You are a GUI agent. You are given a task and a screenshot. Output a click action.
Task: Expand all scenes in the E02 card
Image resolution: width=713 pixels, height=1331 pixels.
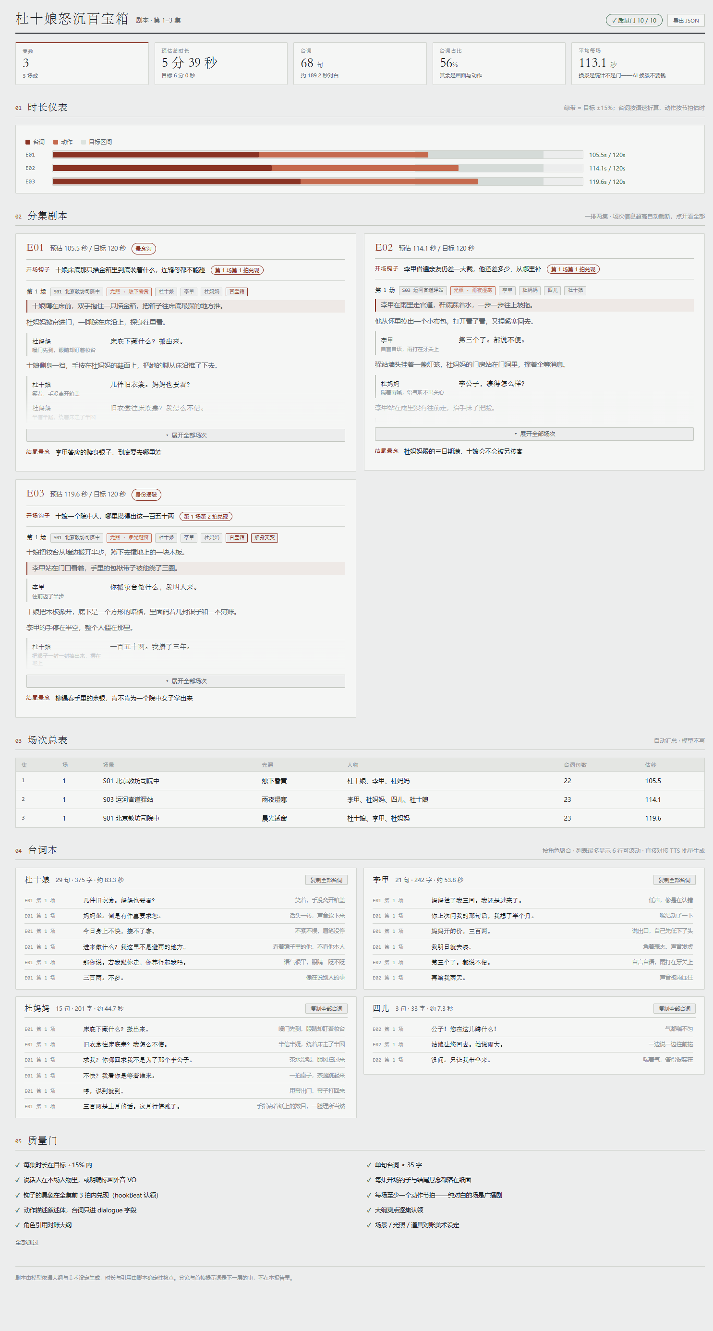[534, 434]
